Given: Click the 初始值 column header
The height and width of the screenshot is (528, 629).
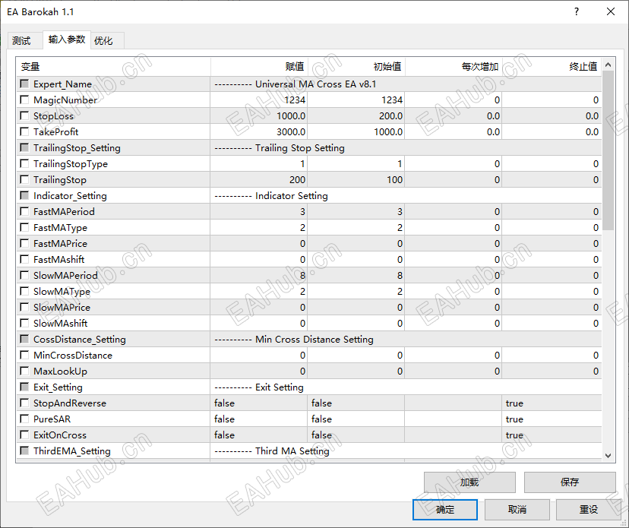Looking at the screenshot, I should tap(356, 67).
